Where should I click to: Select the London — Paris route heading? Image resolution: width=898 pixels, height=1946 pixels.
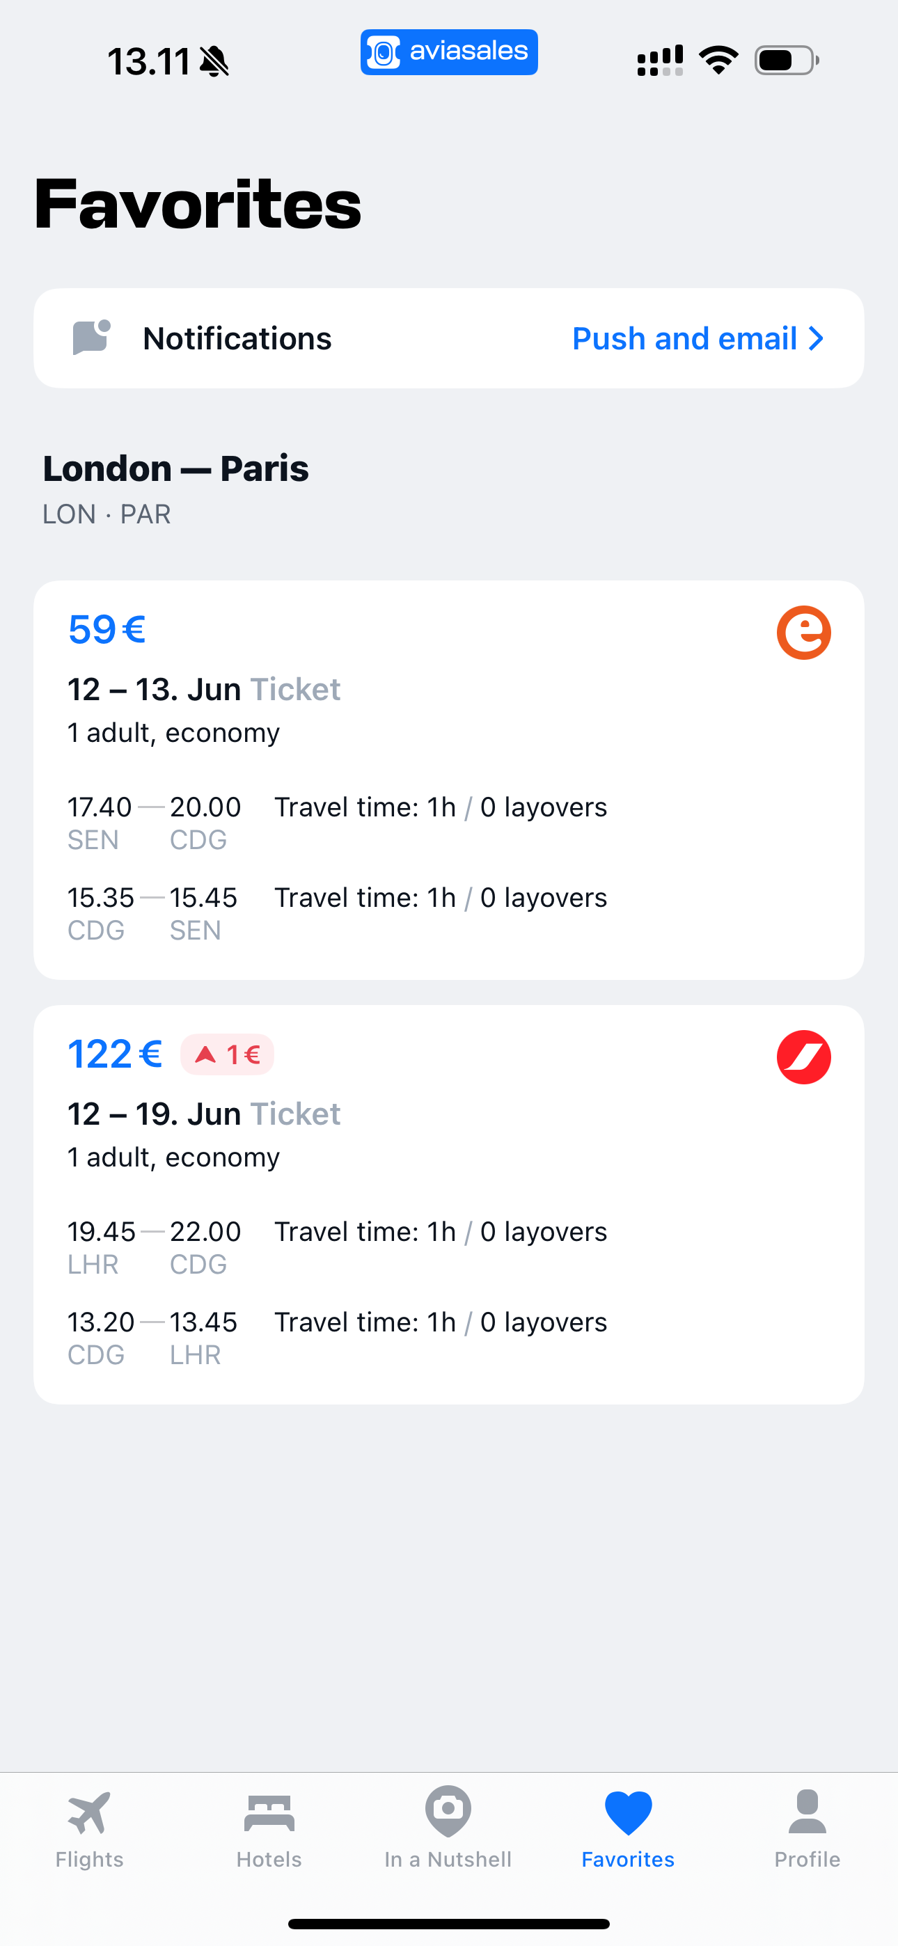point(175,468)
